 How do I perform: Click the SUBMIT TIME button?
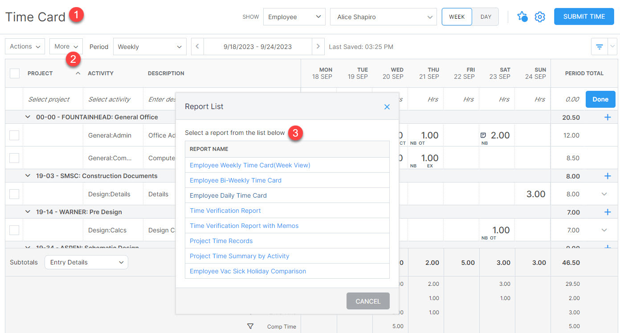point(583,16)
